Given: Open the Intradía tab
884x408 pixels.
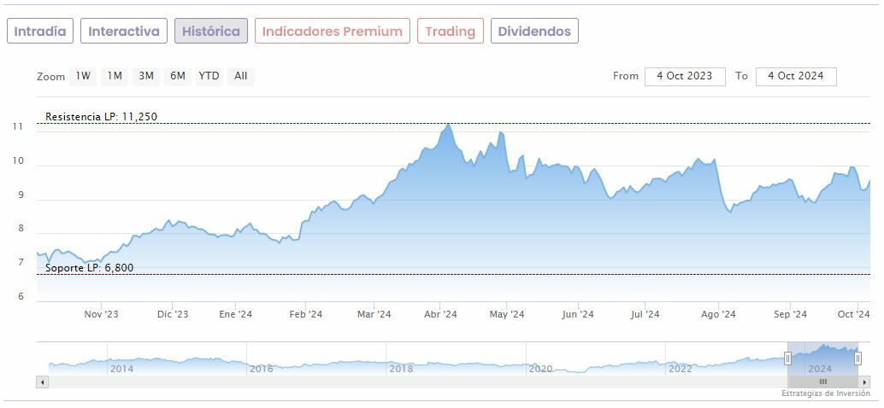Looking at the screenshot, I should 40,32.
